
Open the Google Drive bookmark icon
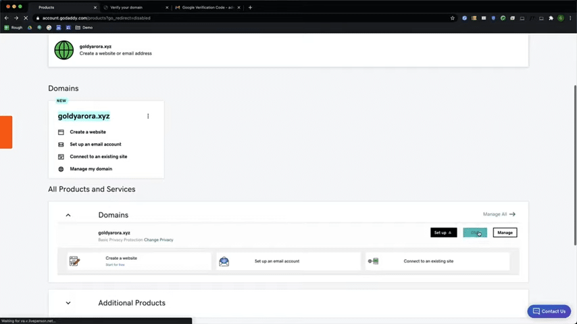30,28
